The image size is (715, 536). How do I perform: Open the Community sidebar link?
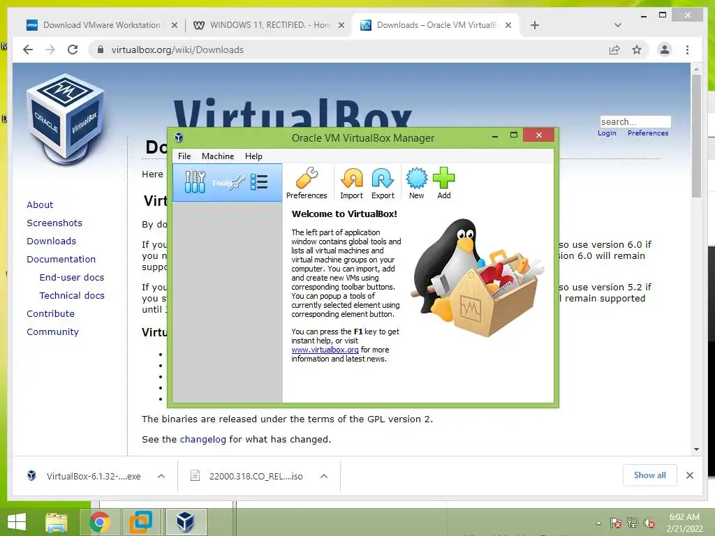(x=52, y=332)
